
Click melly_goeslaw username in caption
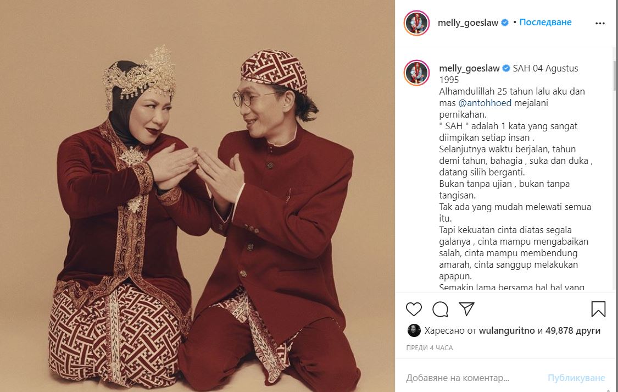470,69
